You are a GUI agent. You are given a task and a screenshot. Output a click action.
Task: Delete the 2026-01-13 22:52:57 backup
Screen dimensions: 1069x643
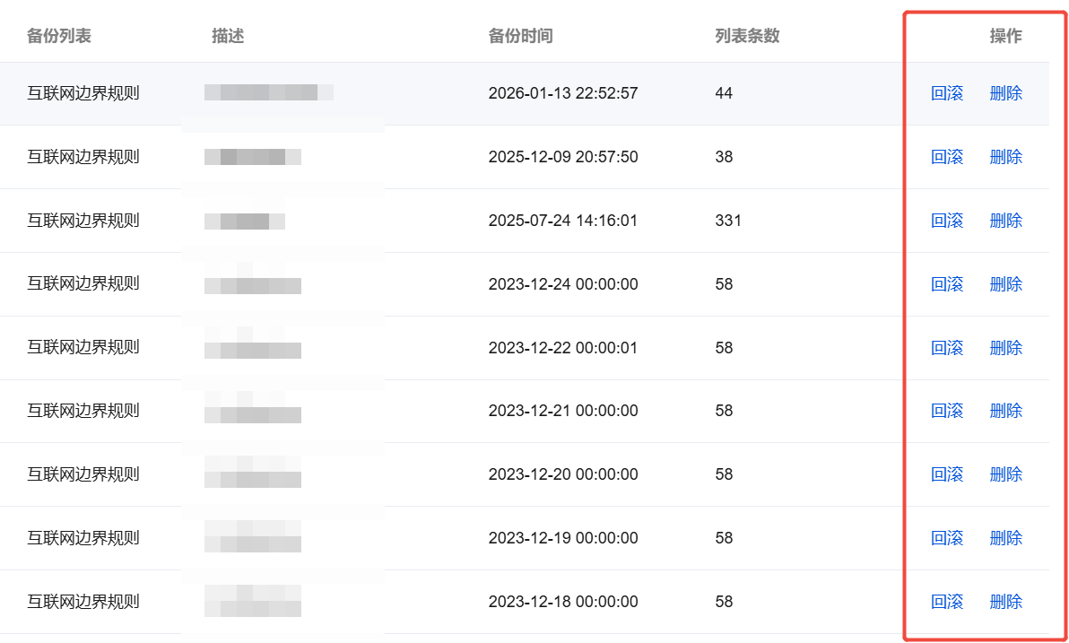[1005, 93]
